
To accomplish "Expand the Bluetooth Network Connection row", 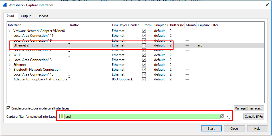I will click(x=9, y=70).
